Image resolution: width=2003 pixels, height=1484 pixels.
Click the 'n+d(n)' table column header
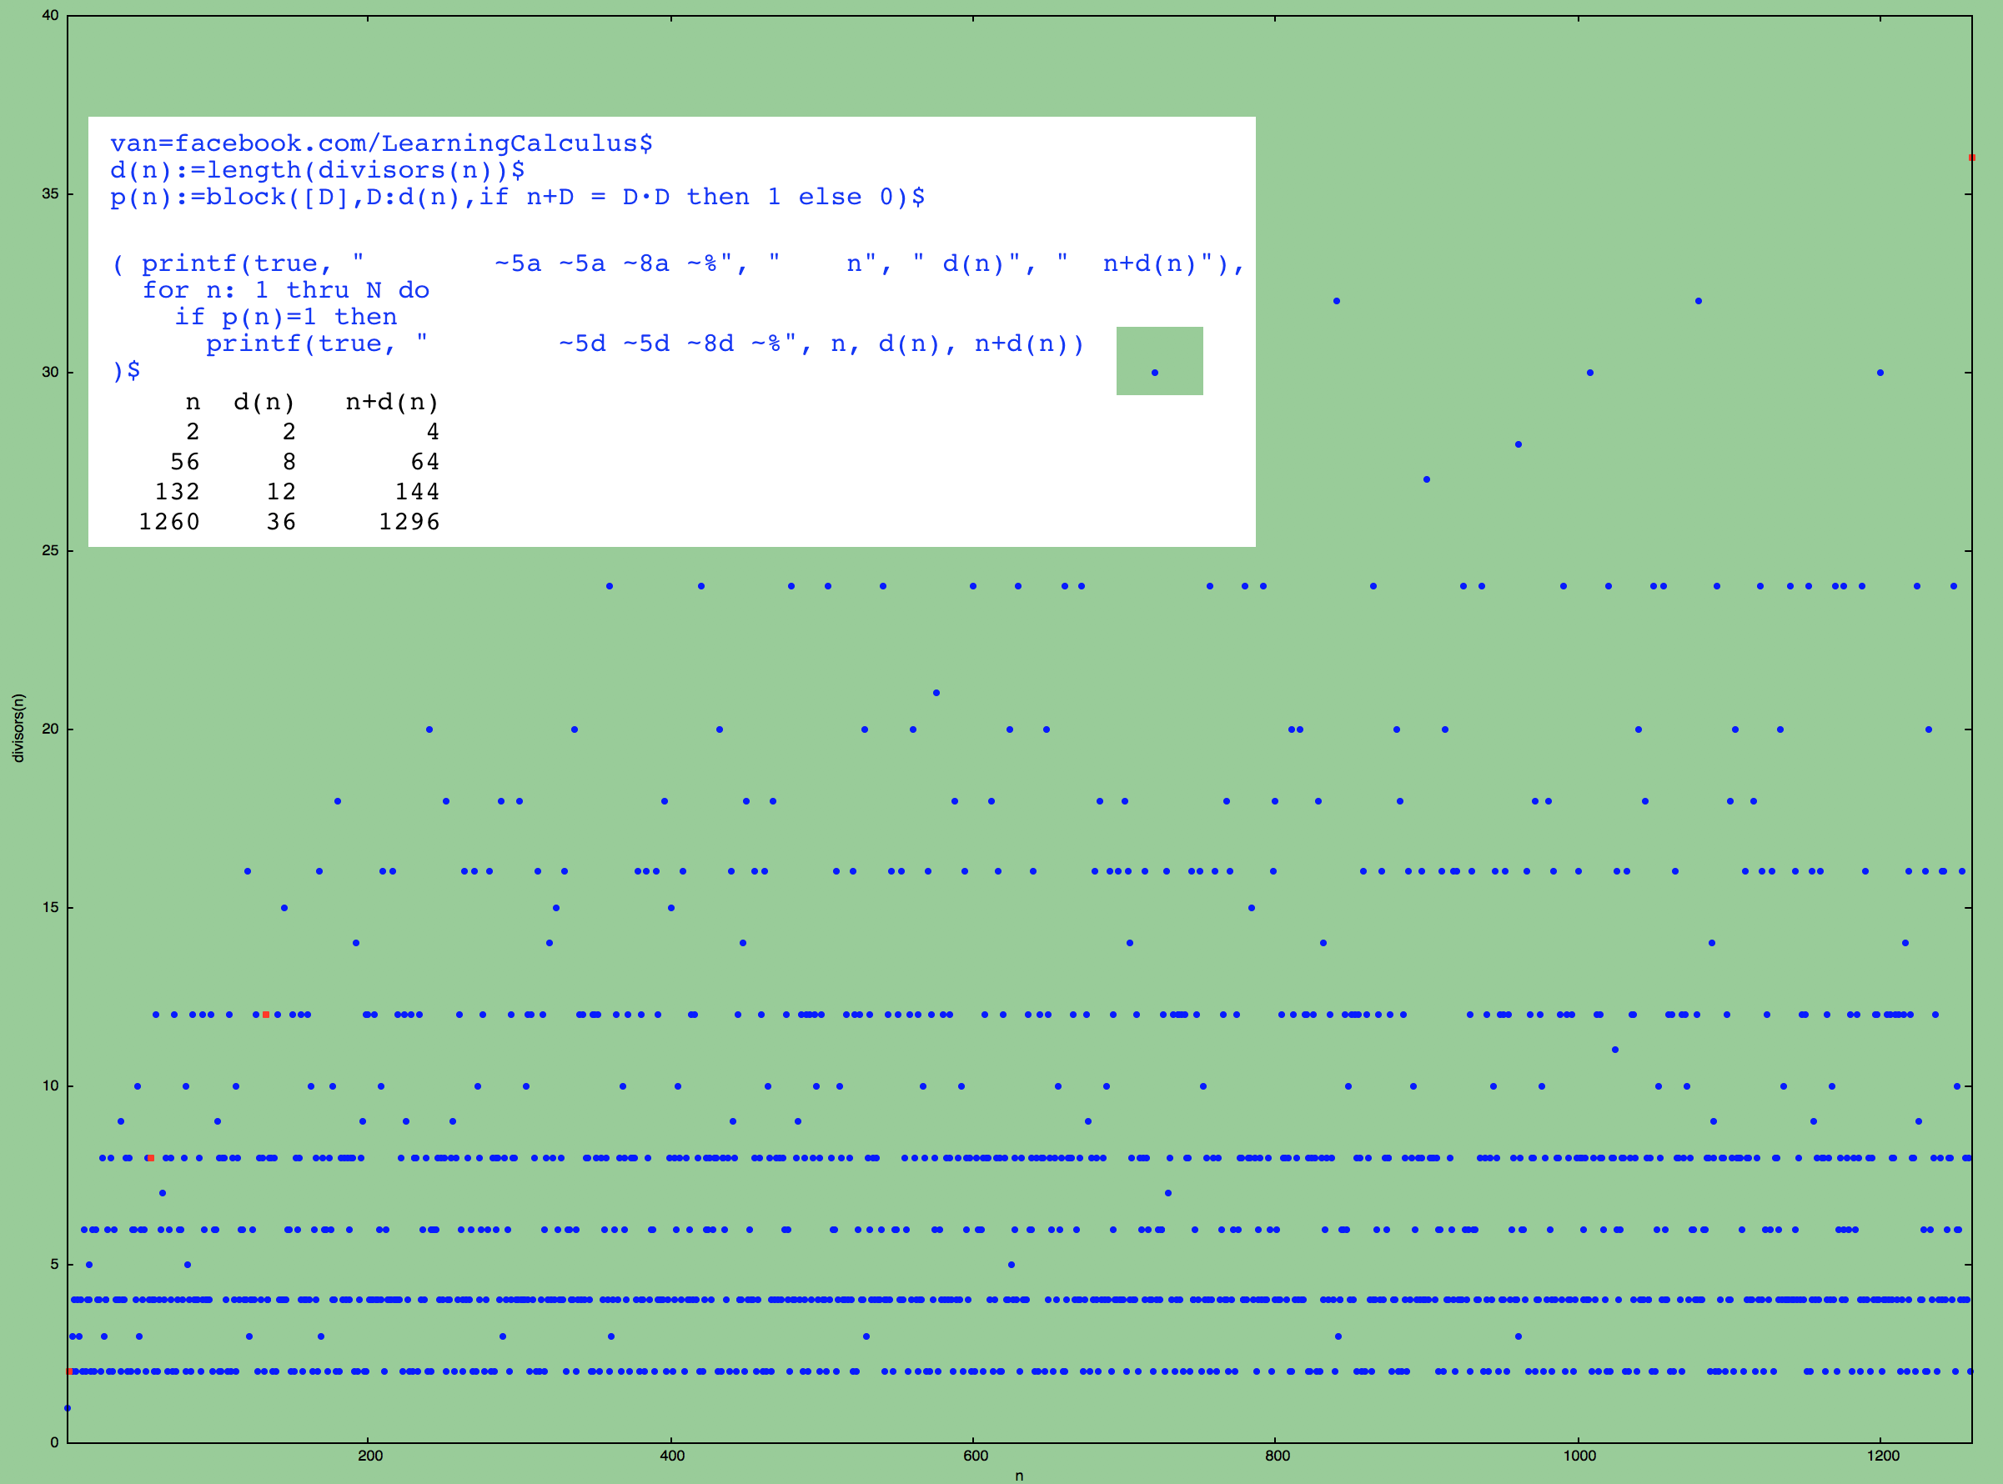(x=393, y=403)
